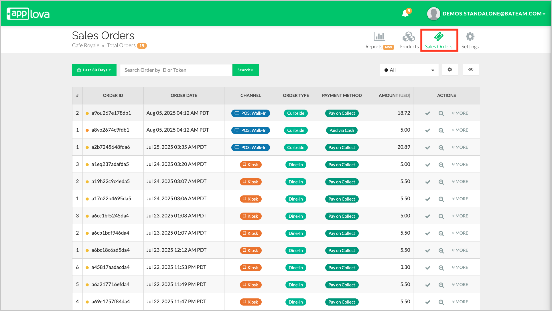552x311 pixels.
Task: Click the Reports bar chart icon
Action: [x=379, y=37]
